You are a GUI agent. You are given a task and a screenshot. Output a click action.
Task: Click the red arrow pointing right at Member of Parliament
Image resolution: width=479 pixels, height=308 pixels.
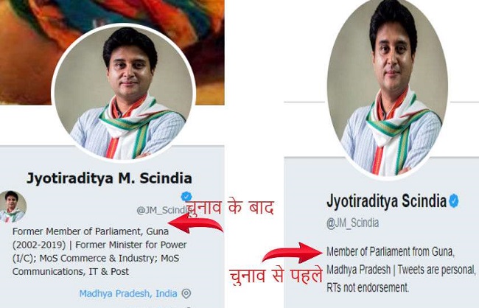click(x=293, y=253)
